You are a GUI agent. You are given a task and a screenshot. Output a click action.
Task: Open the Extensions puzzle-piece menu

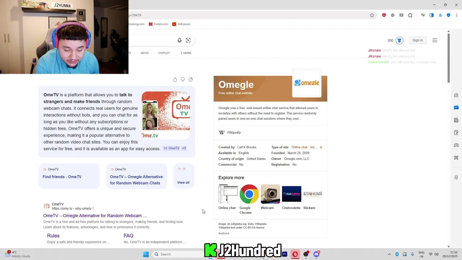410,15
